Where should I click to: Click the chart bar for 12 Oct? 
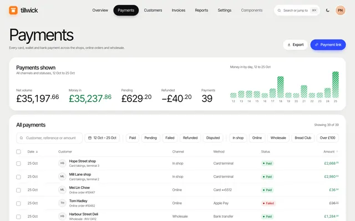[x=234, y=95]
